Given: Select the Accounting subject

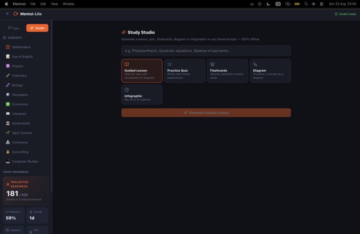Looking at the screenshot, I should [25, 152].
